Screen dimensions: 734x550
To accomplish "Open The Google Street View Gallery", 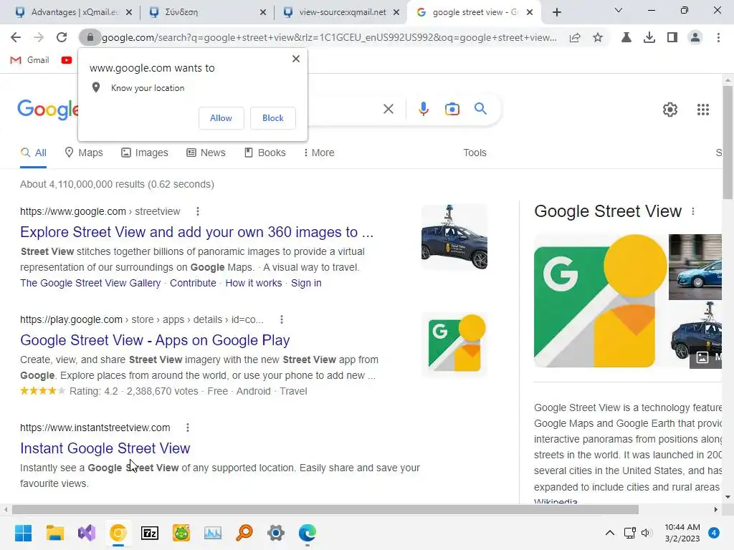I will 90,283.
